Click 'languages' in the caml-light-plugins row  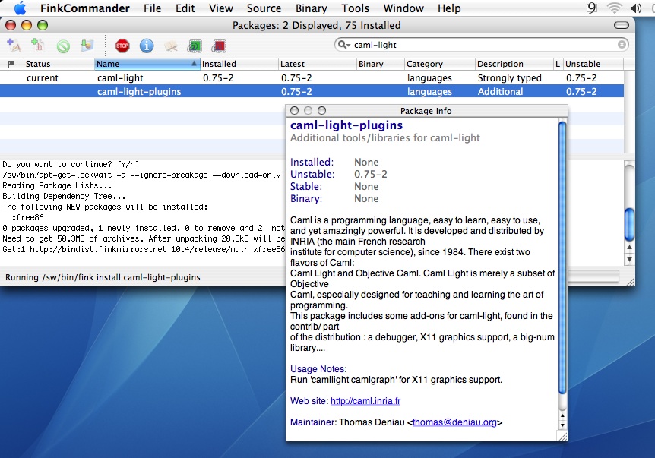click(x=429, y=91)
